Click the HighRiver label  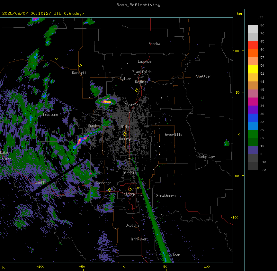coord(138,239)
